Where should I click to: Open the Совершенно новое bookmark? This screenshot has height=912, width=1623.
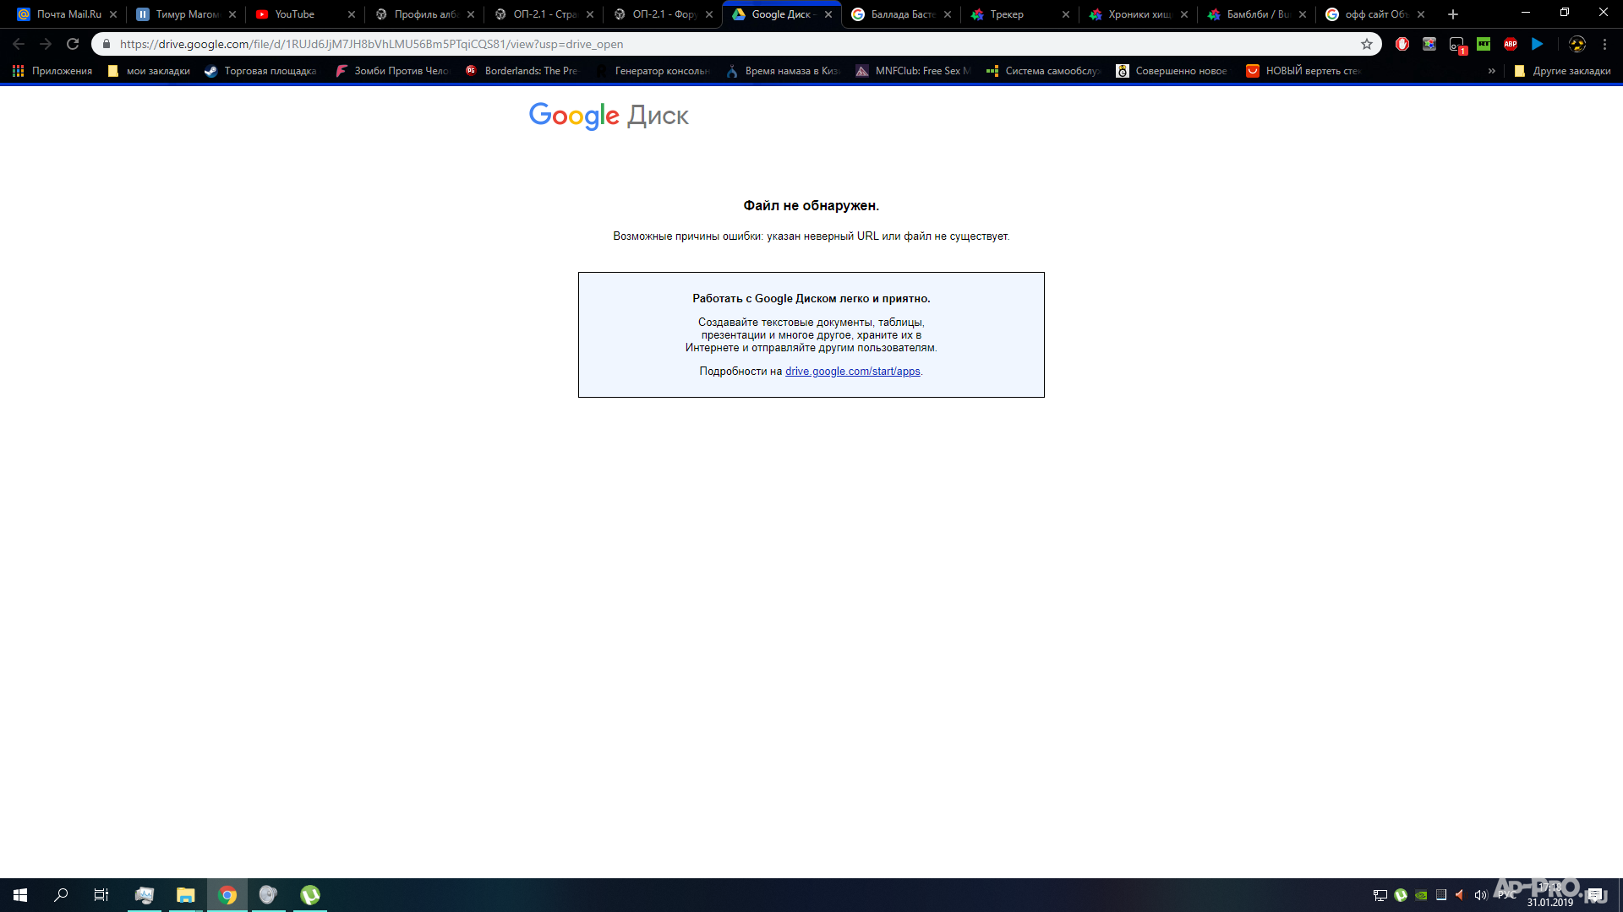click(1172, 71)
